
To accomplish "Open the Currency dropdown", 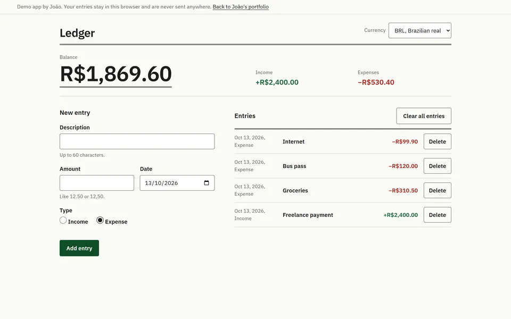I will click(x=420, y=30).
